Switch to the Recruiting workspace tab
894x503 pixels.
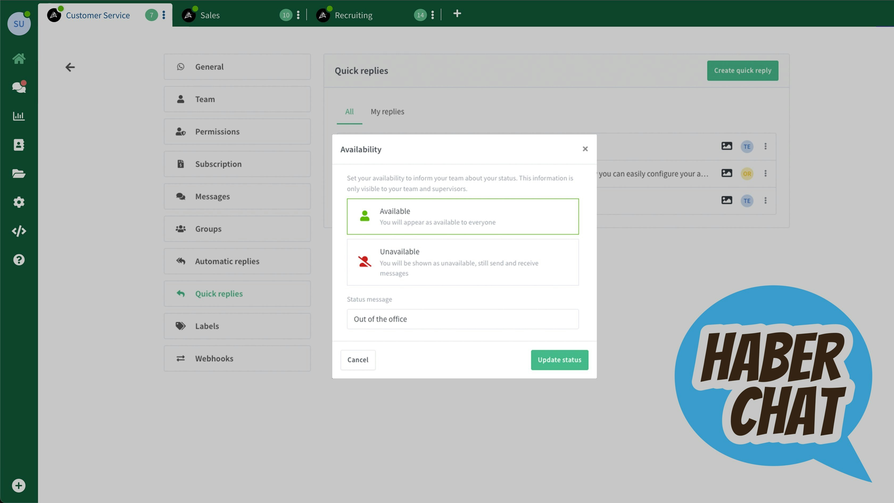(353, 15)
